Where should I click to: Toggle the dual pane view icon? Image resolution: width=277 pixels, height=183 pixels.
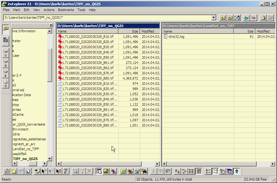coord(99,171)
